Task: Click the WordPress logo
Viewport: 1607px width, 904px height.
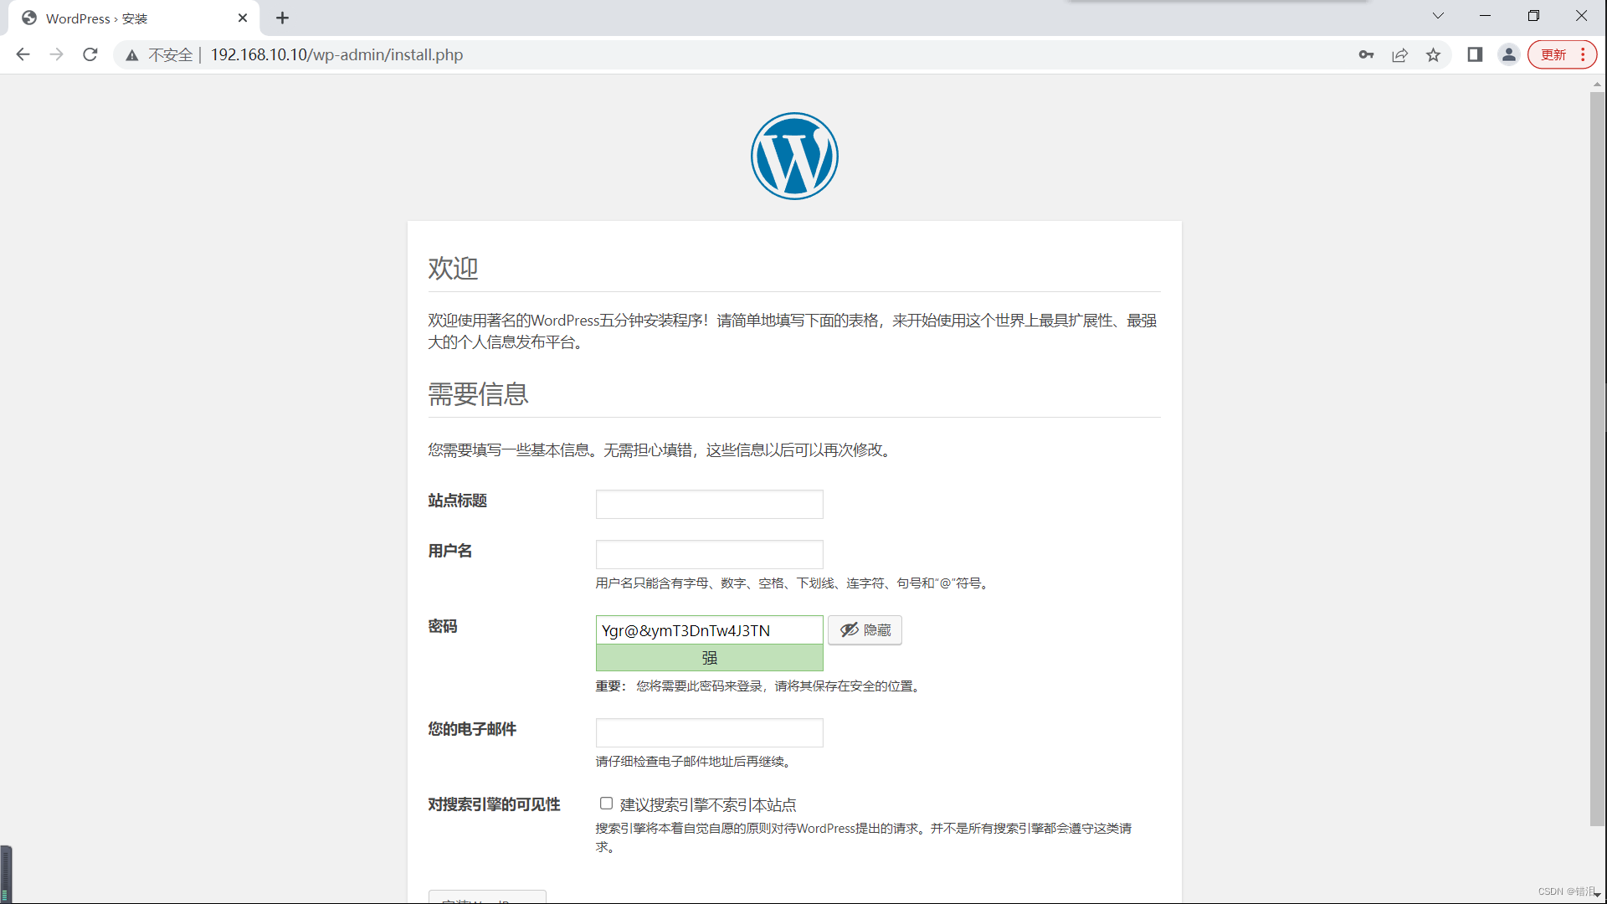Action: tap(794, 157)
